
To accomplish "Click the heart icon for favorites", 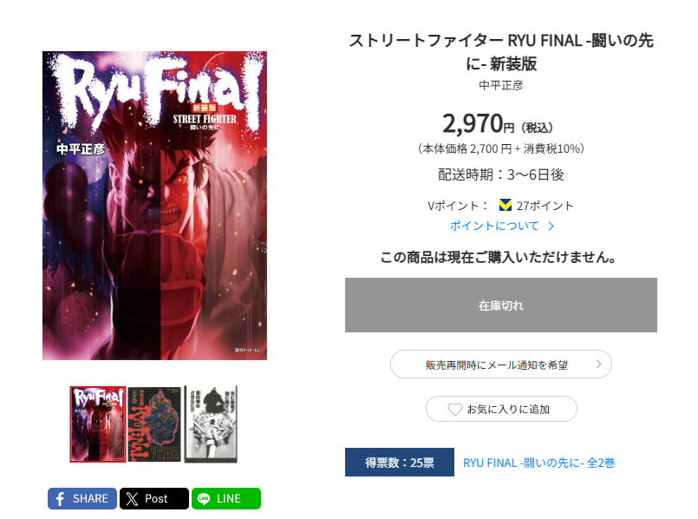I will coord(454,409).
